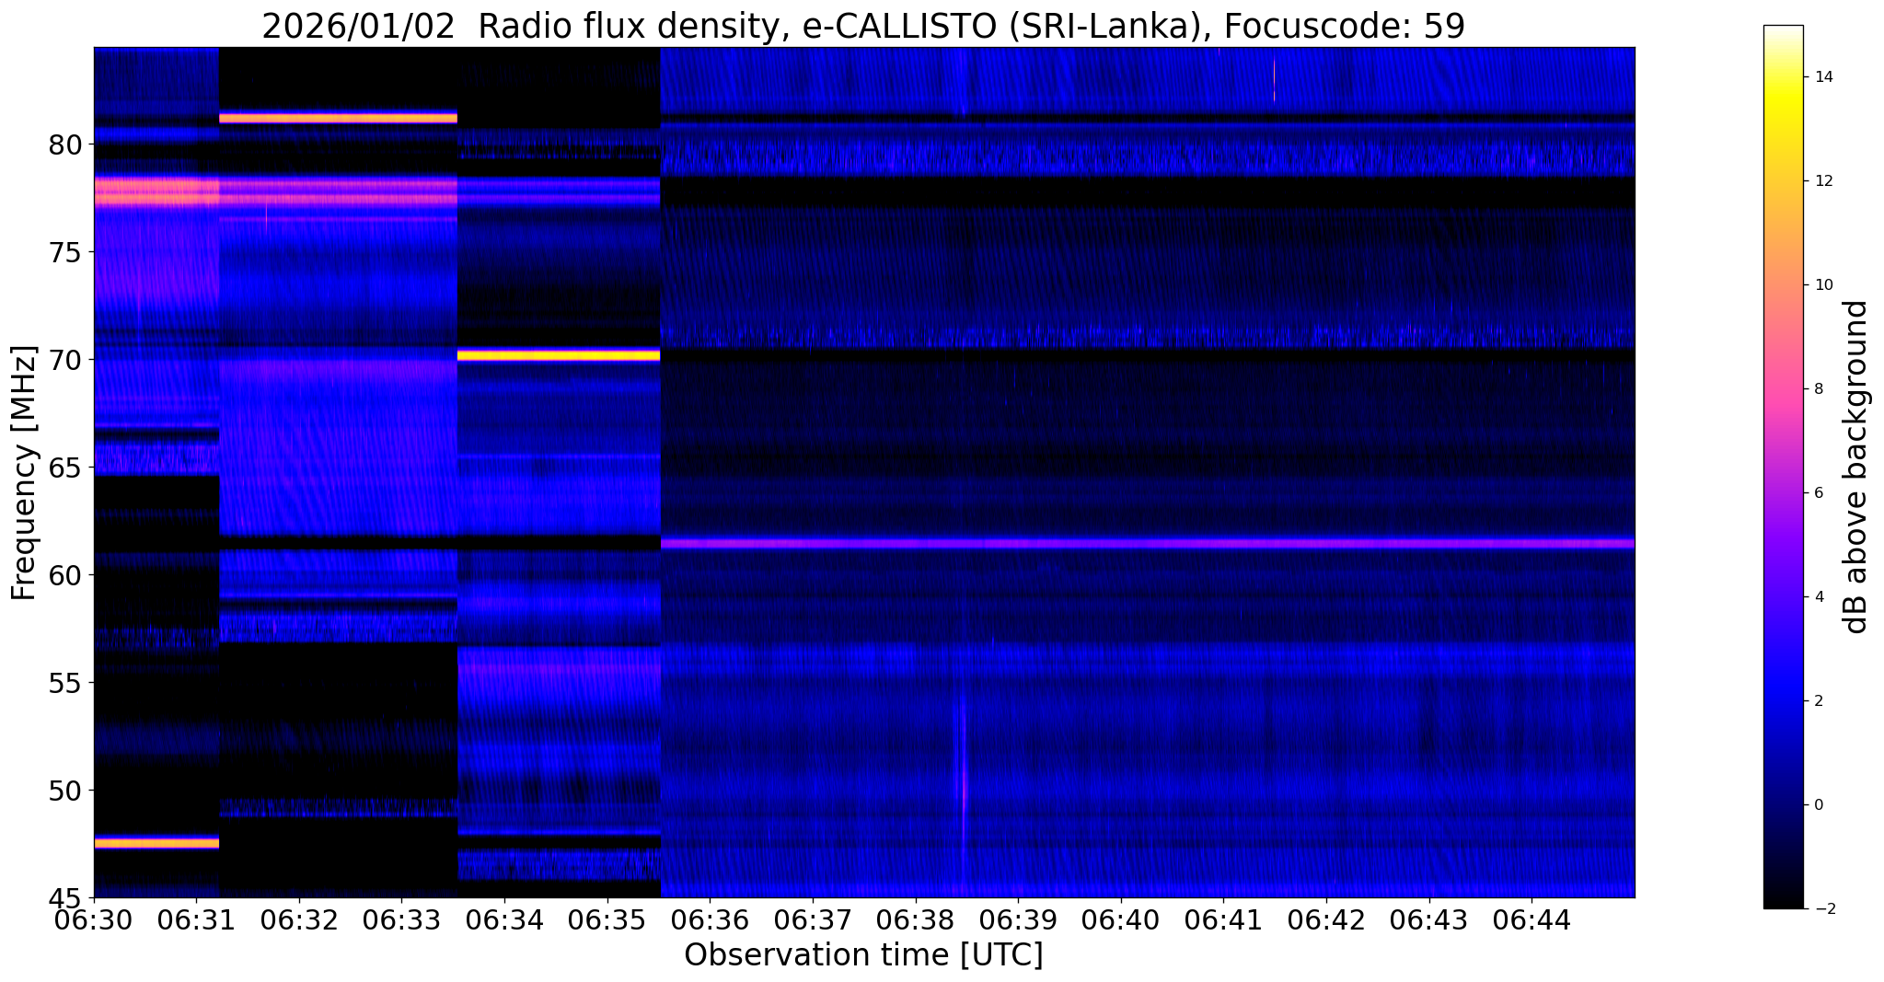The image size is (1884, 982).
Task: Click the orange band near 81 MHz at 06:32
Action: tap(339, 118)
